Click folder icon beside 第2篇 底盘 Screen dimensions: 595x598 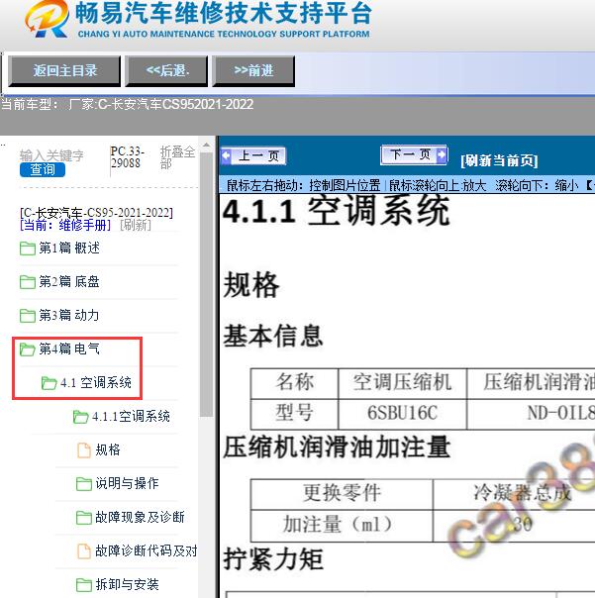[x=28, y=282]
